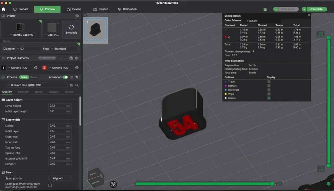Toggle Retract display checkbox
Screen dimensions: 334x191
point(269,85)
